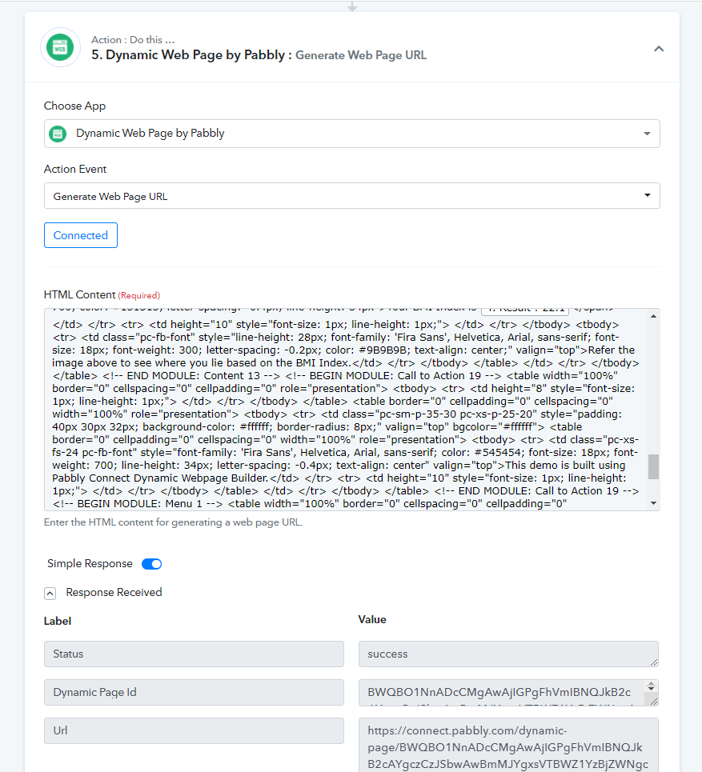Viewport: 702px width, 772px height.
Task: Click the generated connect.pabbly.com URL value
Action: [508, 746]
